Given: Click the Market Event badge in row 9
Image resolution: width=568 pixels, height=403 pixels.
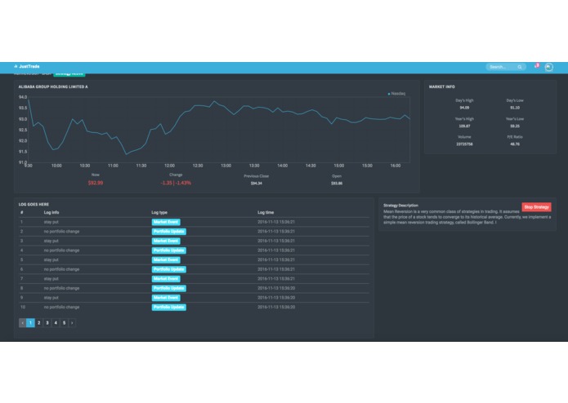Looking at the screenshot, I should coord(166,298).
